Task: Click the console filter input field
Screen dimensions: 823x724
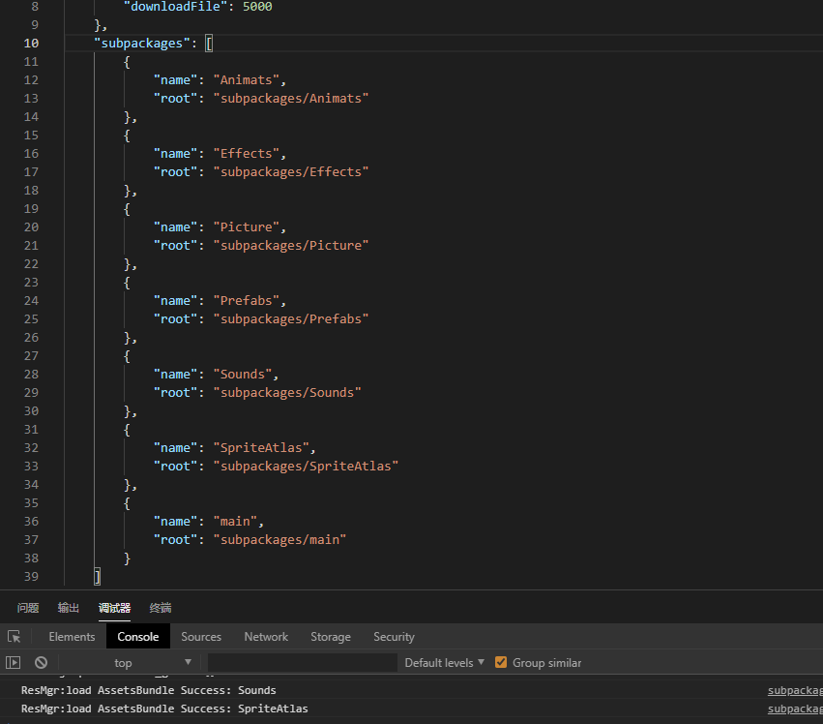Action: point(303,663)
